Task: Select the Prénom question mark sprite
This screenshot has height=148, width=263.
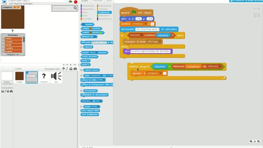Action: 44,77
